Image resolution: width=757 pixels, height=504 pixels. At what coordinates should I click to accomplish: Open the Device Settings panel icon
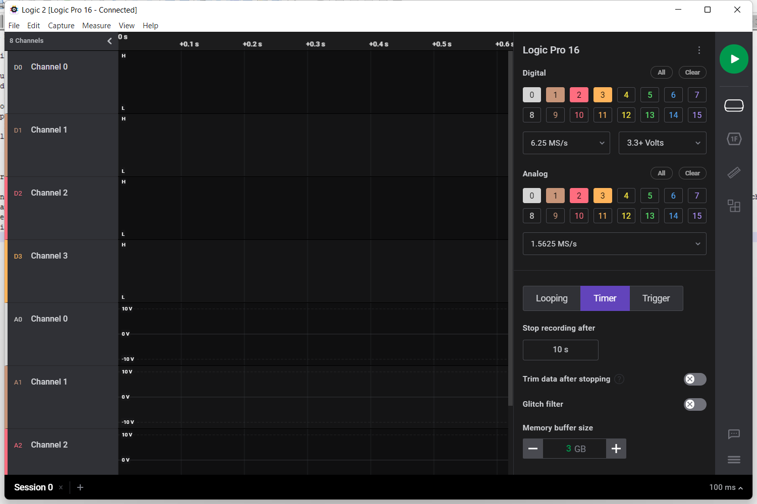tap(734, 105)
